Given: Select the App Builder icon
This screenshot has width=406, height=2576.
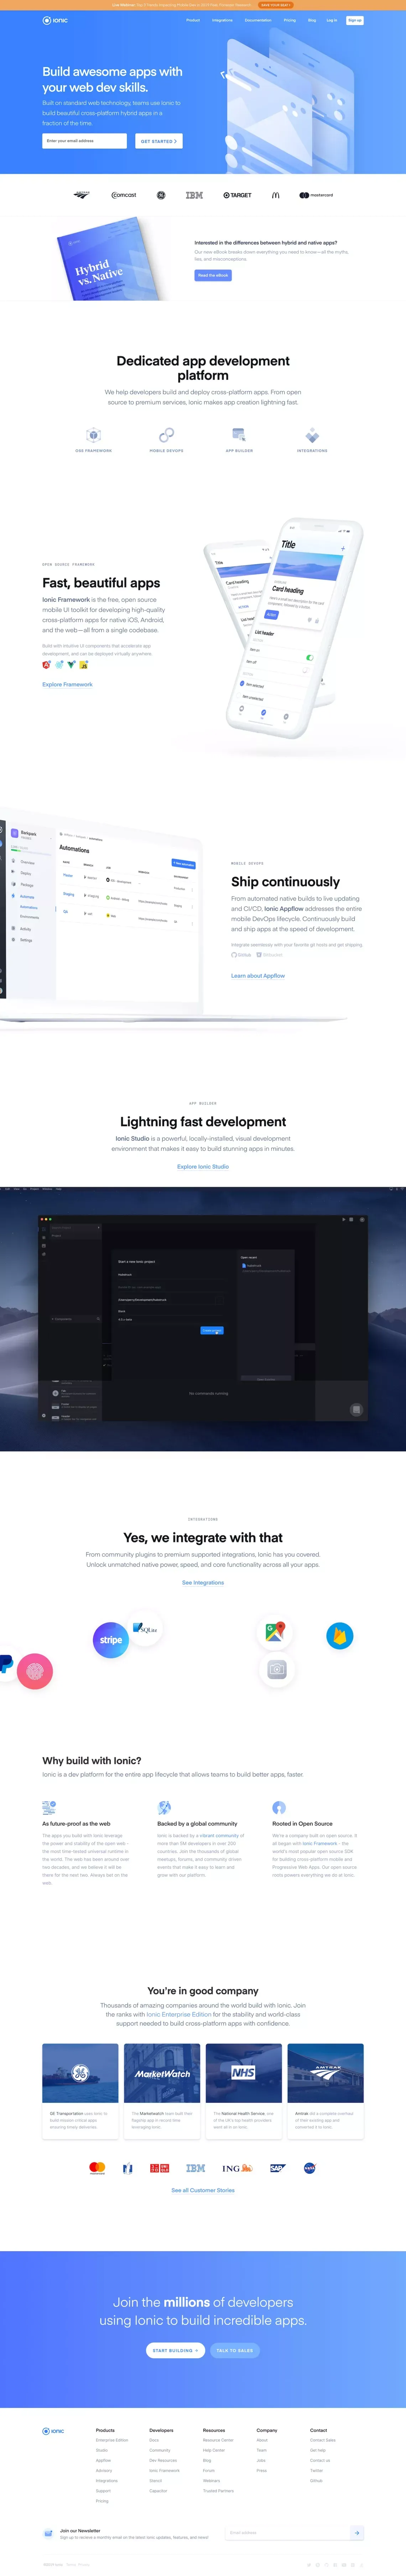Looking at the screenshot, I should (239, 435).
